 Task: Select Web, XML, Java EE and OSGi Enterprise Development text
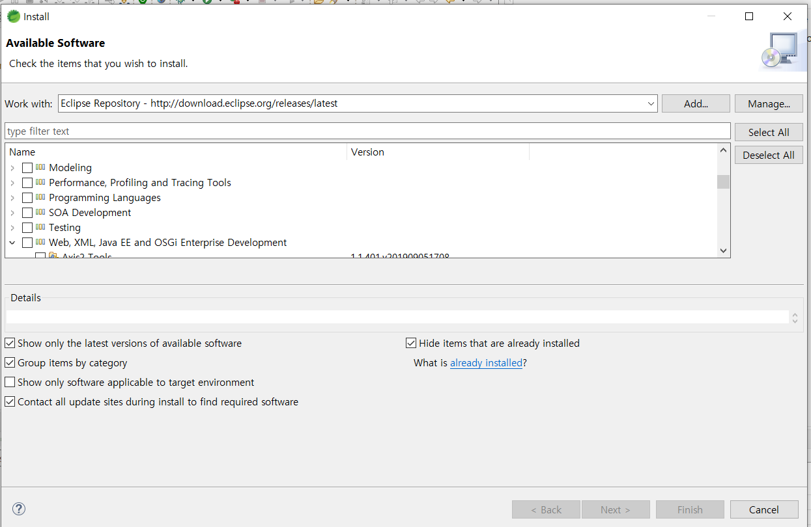coord(168,243)
